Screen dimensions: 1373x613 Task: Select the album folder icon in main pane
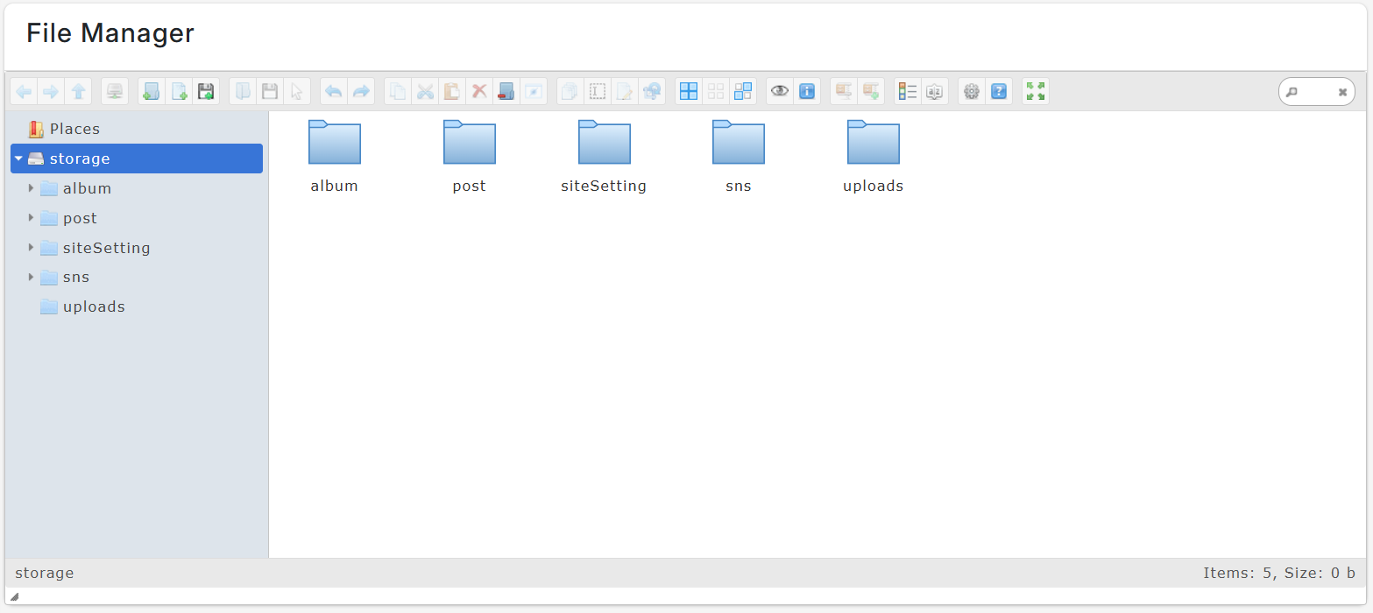click(x=335, y=143)
